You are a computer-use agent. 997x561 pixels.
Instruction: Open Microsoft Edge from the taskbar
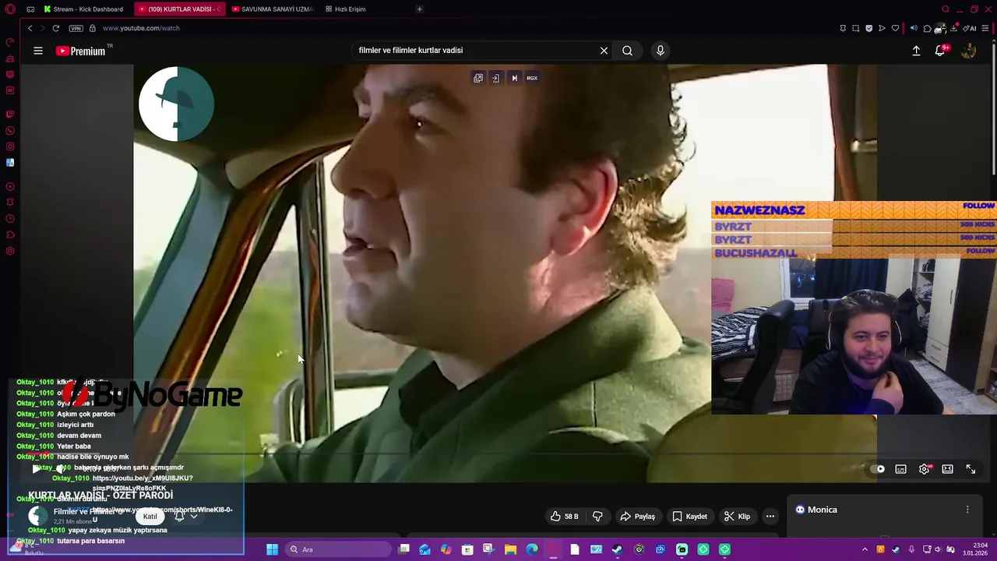pos(532,550)
